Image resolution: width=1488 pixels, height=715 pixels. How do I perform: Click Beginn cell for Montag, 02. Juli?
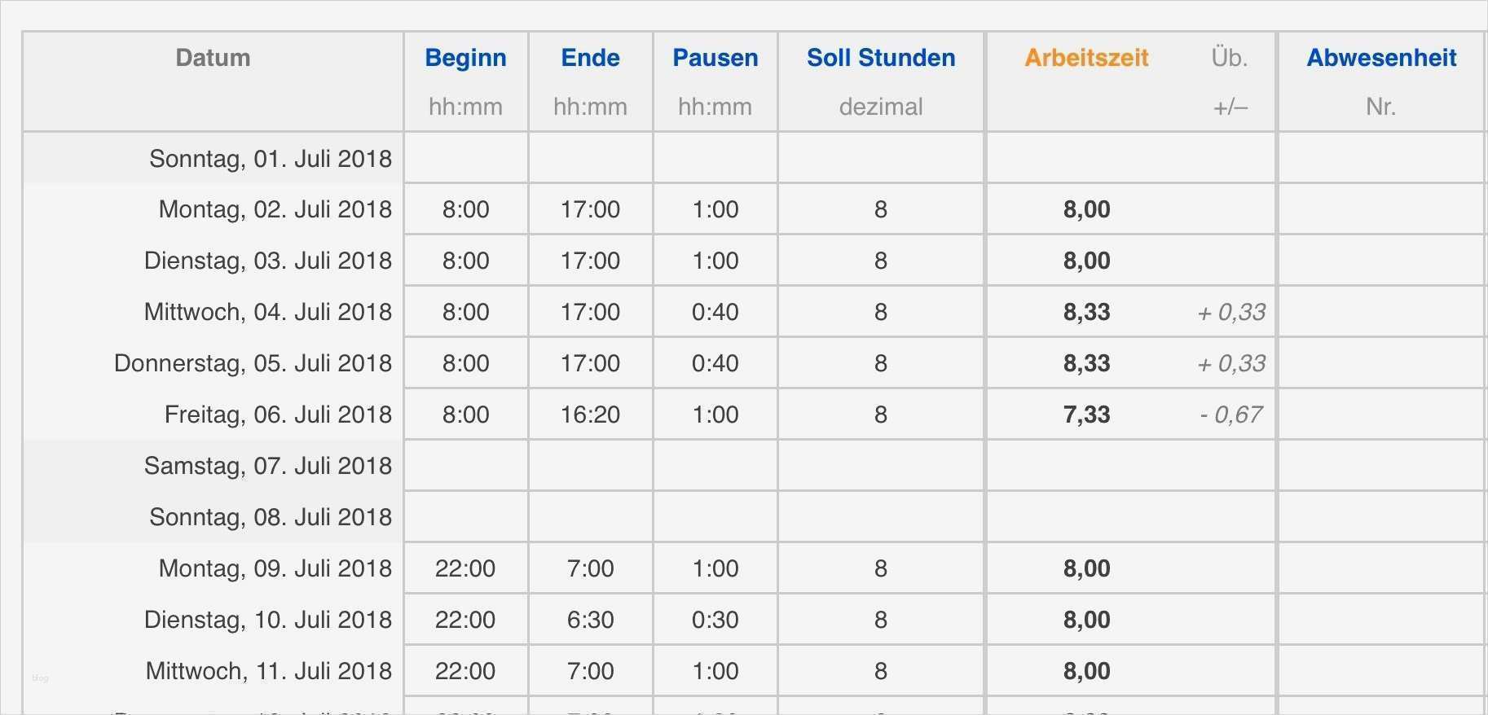pos(465,209)
